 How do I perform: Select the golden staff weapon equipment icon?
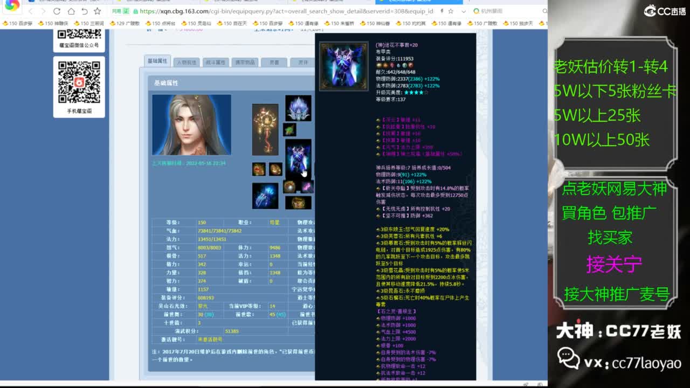point(265,129)
